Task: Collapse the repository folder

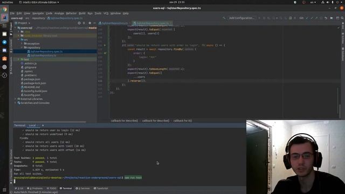Action: click(x=22, y=47)
